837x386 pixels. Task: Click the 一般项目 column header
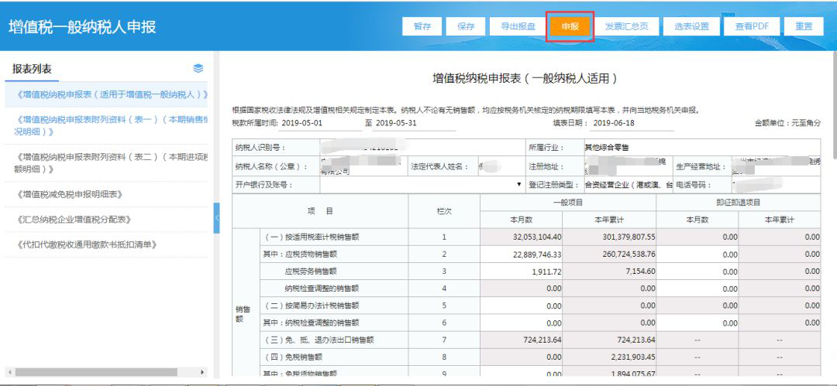[567, 203]
